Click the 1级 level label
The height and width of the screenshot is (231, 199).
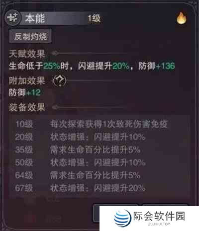(94, 18)
